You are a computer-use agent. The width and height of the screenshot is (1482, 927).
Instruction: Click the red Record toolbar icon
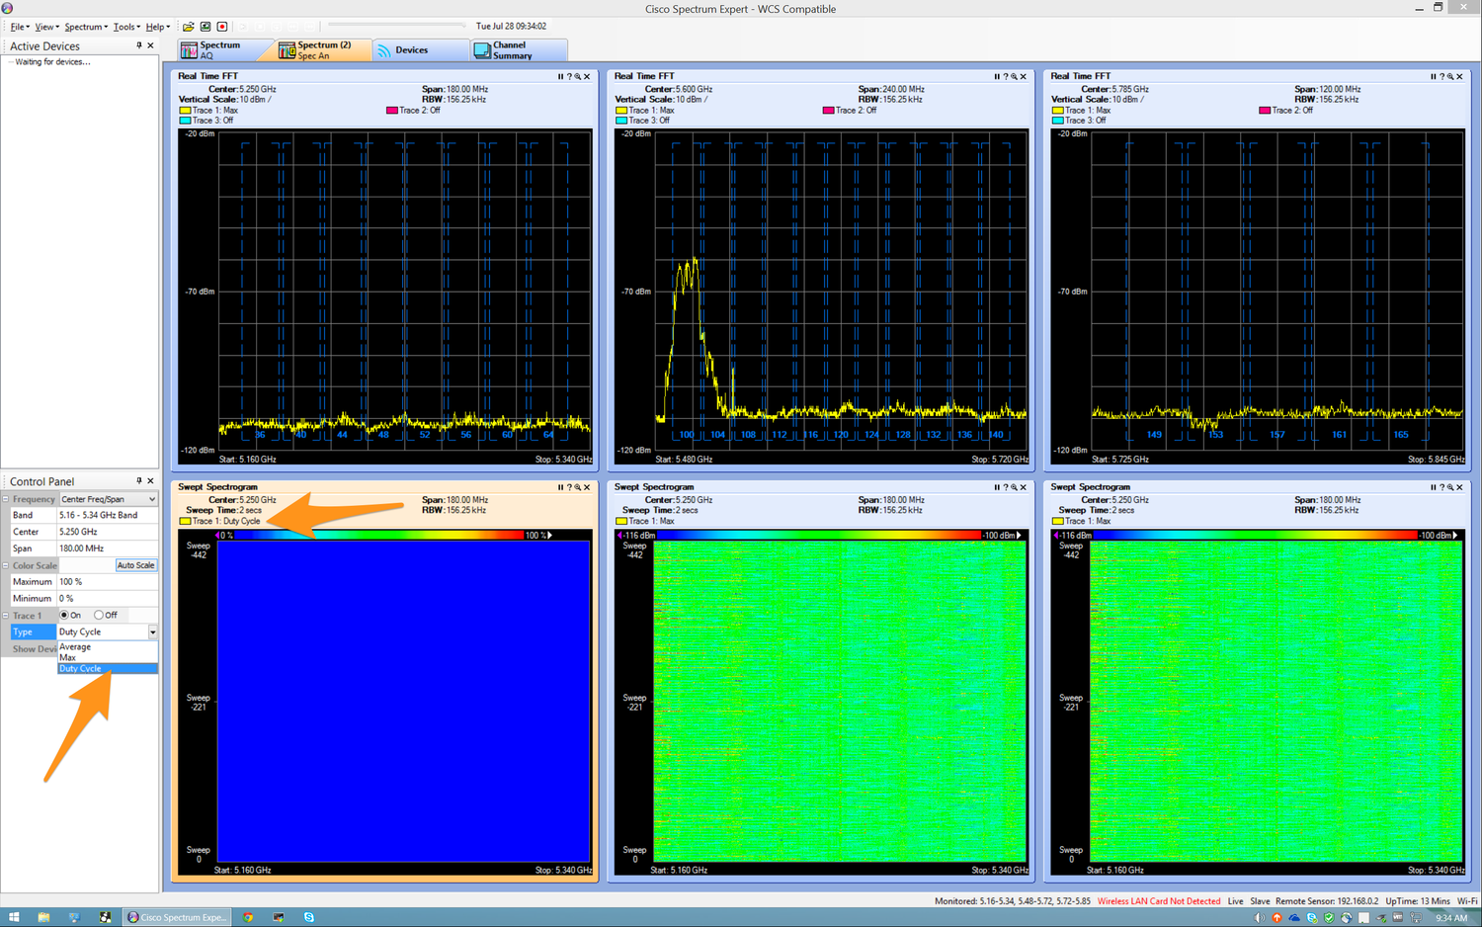(222, 27)
